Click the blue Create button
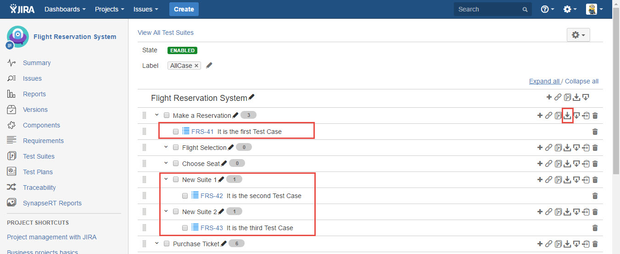The image size is (620, 254). point(184,9)
